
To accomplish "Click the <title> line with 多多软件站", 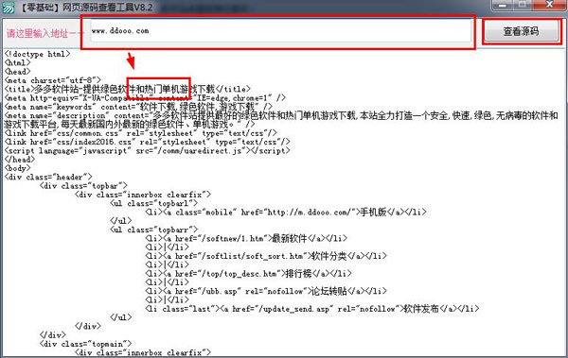I will (x=127, y=89).
